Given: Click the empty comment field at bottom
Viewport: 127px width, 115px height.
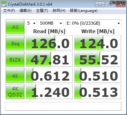Looking at the screenshot, I should pos(63,106).
